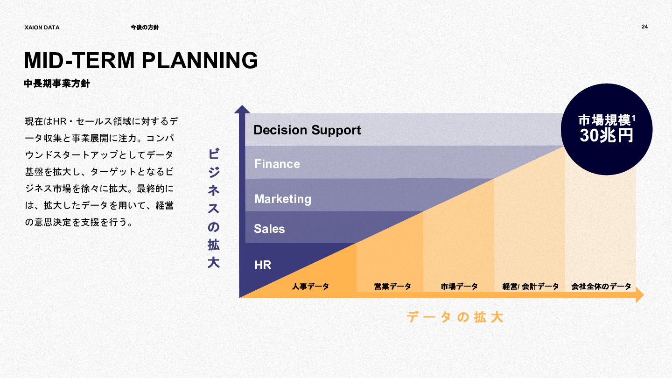The width and height of the screenshot is (672, 378).
Task: Click the XAION DATA header text
Action: [42, 28]
